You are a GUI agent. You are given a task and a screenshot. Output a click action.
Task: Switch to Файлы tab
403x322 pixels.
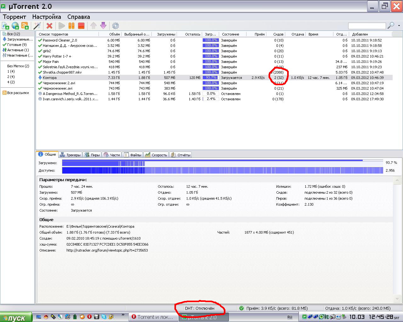(x=133, y=155)
